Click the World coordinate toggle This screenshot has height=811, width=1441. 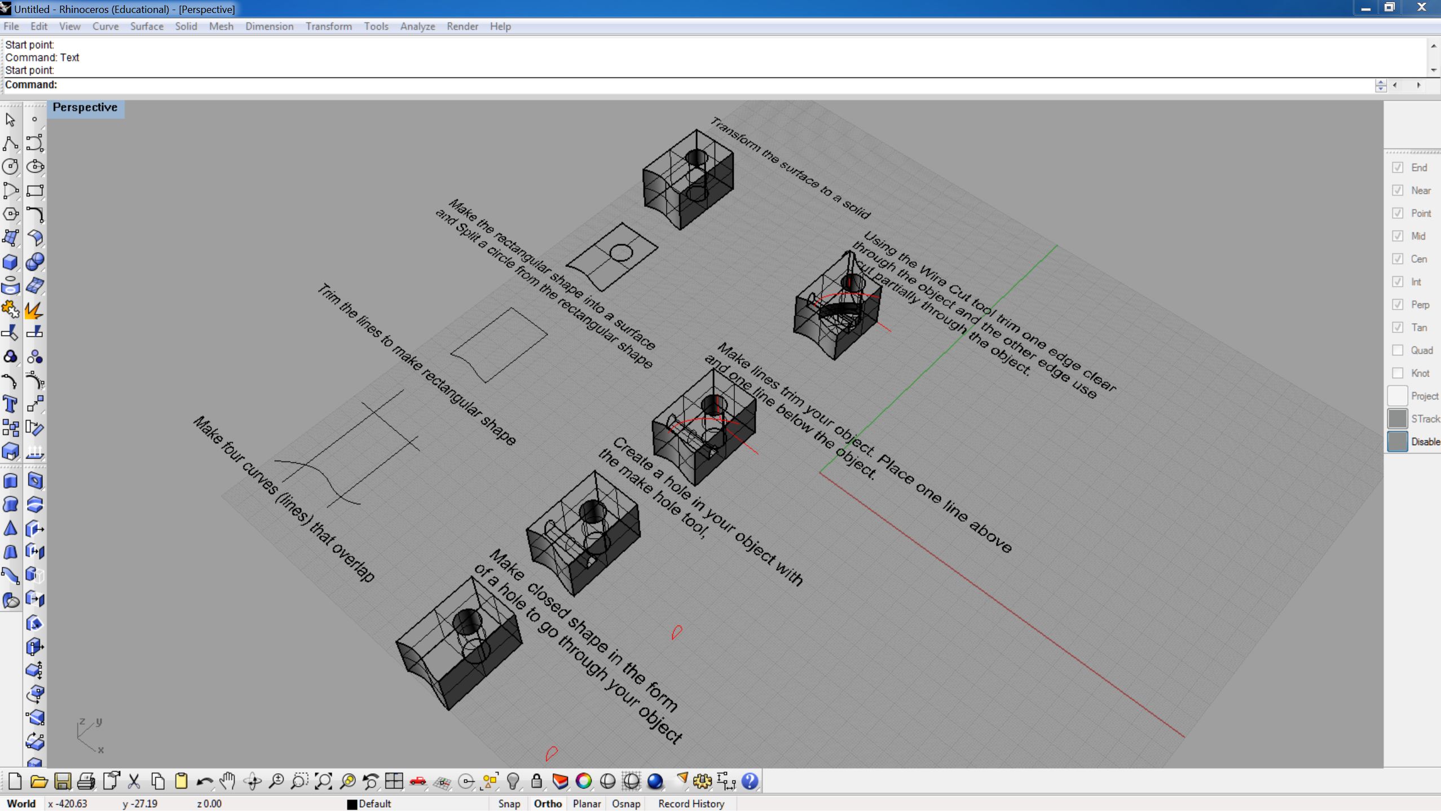(21, 804)
